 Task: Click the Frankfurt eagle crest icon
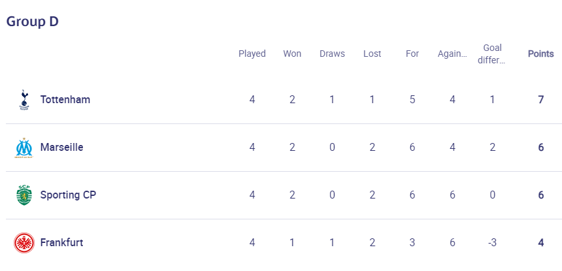24,243
